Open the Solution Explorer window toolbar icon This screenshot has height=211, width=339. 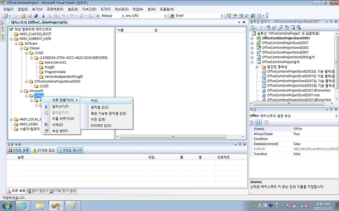pos(228,16)
